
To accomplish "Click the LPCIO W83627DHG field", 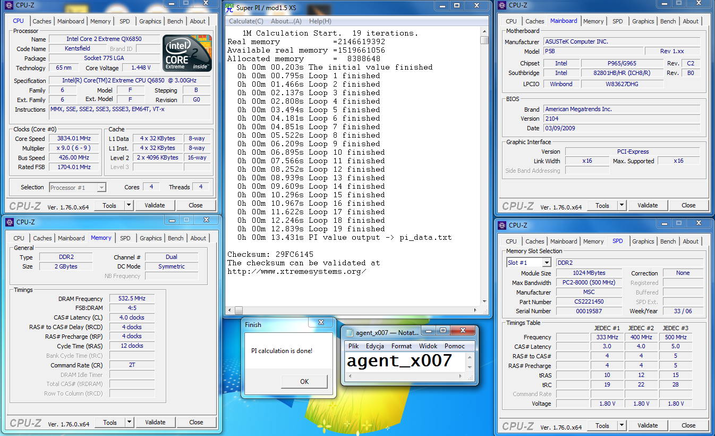I will (623, 83).
